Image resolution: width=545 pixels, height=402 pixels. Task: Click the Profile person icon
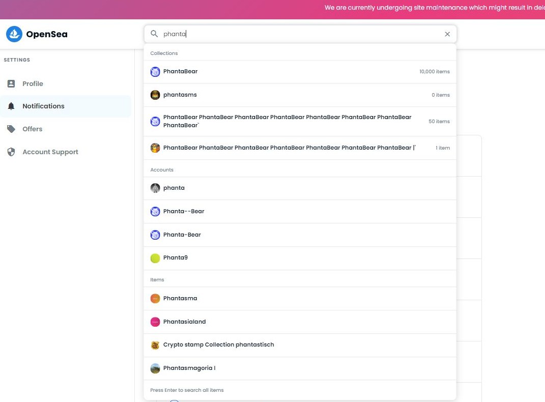[11, 84]
